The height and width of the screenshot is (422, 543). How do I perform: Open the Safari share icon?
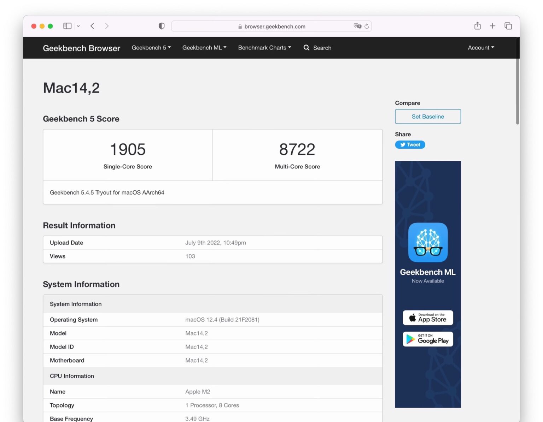(x=478, y=26)
